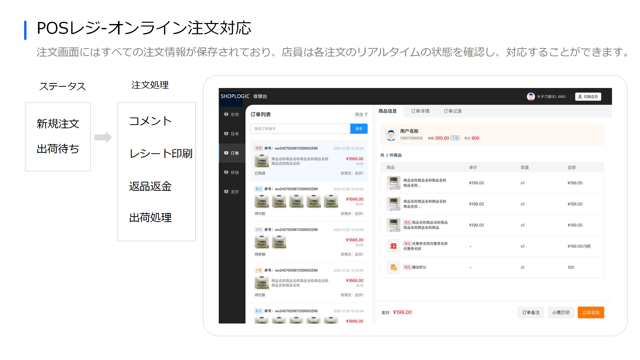Click the 木子刀客 staff avatar icon

[530, 96]
